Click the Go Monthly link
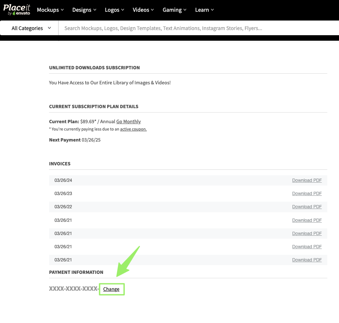Image resolution: width=339 pixels, height=323 pixels. [x=128, y=121]
